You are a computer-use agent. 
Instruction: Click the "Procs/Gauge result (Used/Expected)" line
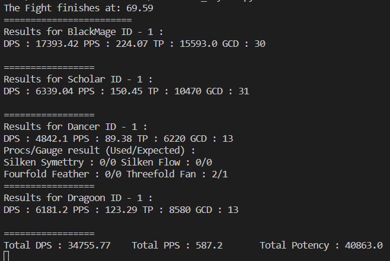pos(99,150)
